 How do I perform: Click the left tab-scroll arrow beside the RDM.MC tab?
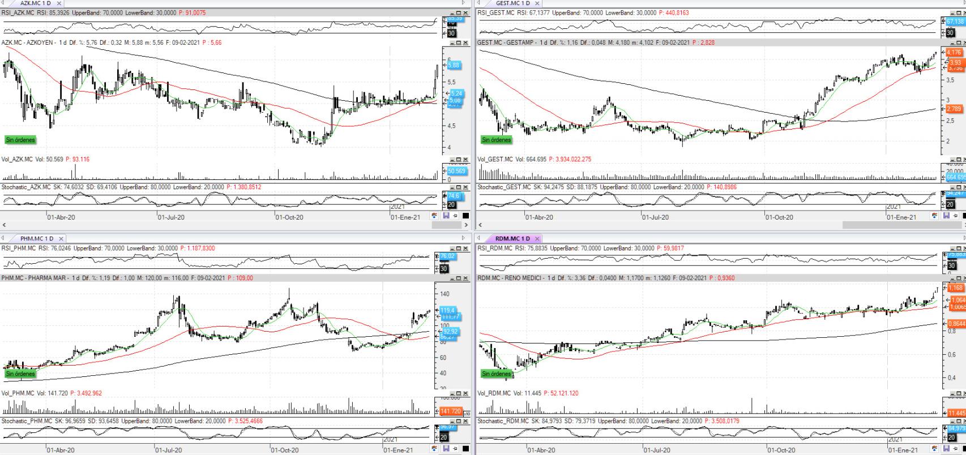tap(480, 238)
